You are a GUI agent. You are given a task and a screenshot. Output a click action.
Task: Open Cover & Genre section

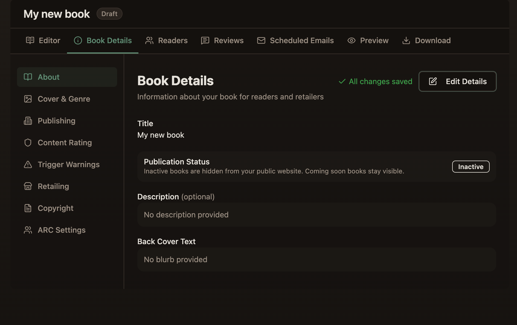[67, 99]
